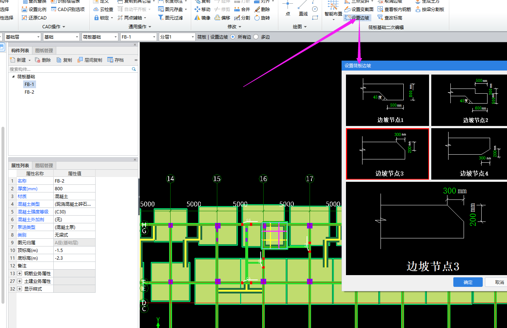
Task: Switch to 图纸管理 tab
Action: pyautogui.click(x=44, y=51)
